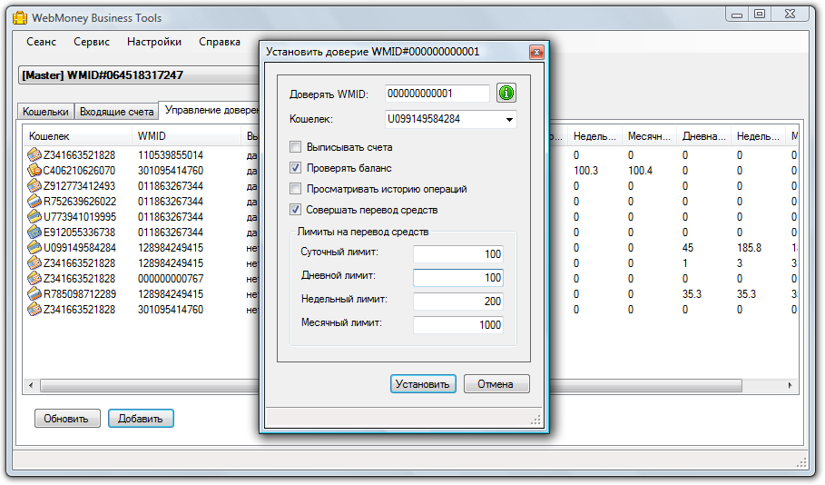Click wallet icon for E912055336738

click(35, 233)
